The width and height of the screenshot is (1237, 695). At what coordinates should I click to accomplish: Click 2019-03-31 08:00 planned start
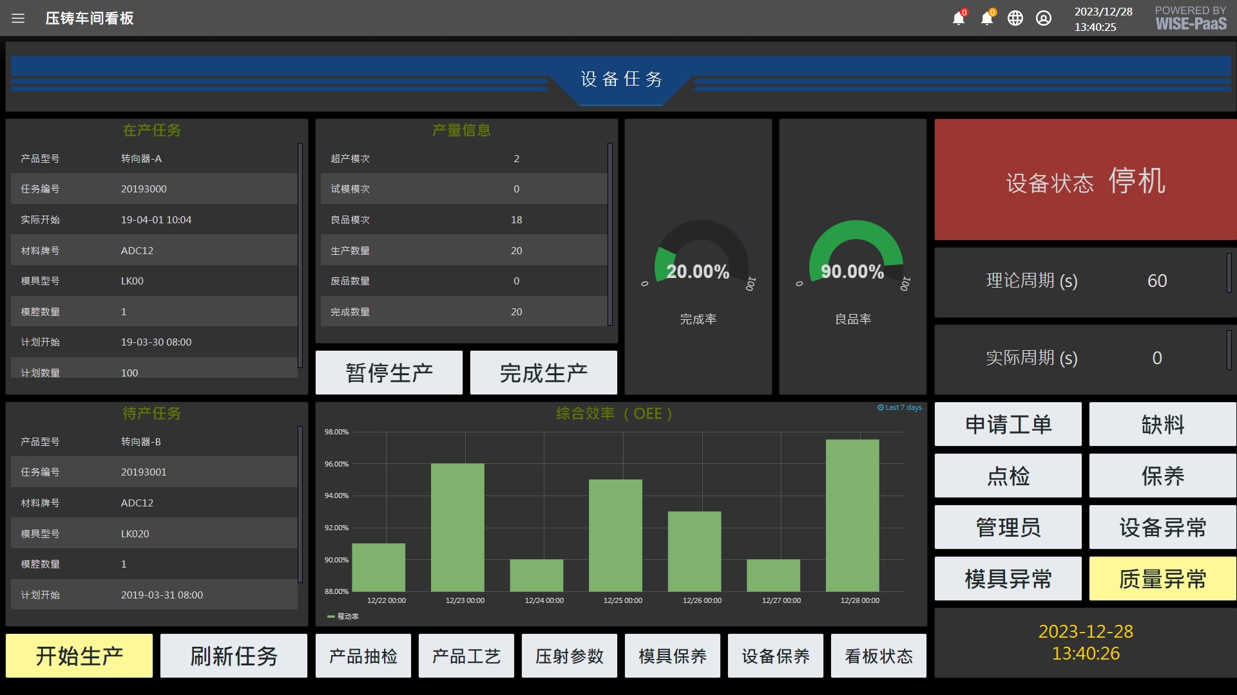162,595
